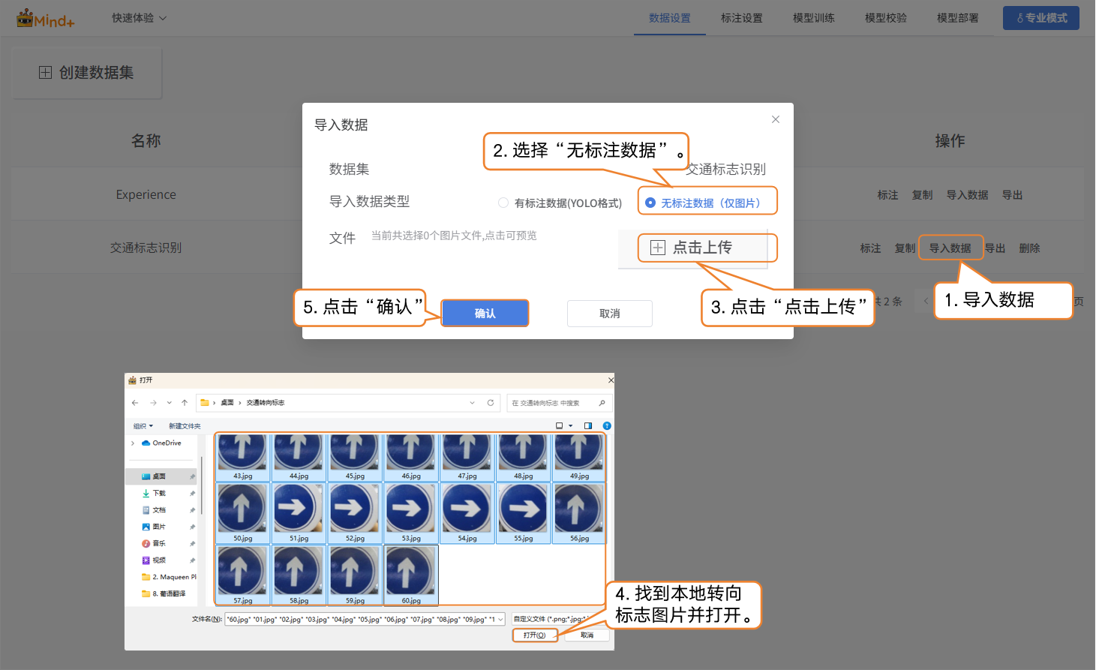Viewport: 1096px width, 670px height.
Task: Close the 导入数据 dialog with X
Action: click(x=776, y=119)
